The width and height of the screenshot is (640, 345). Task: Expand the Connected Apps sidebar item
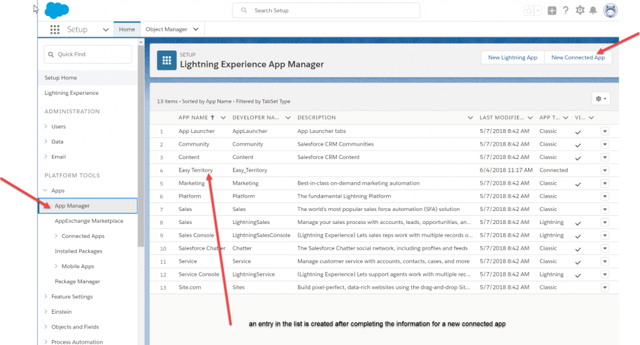coord(56,236)
